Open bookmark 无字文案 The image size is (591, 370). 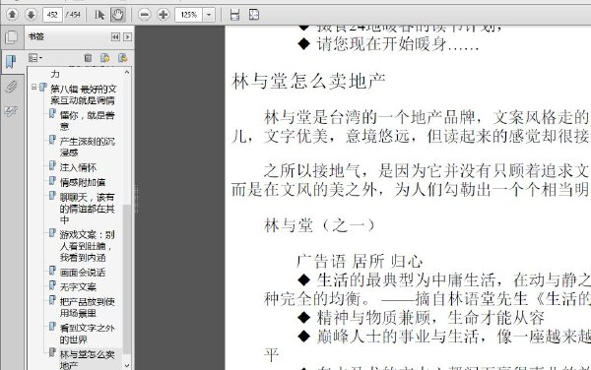[78, 286]
